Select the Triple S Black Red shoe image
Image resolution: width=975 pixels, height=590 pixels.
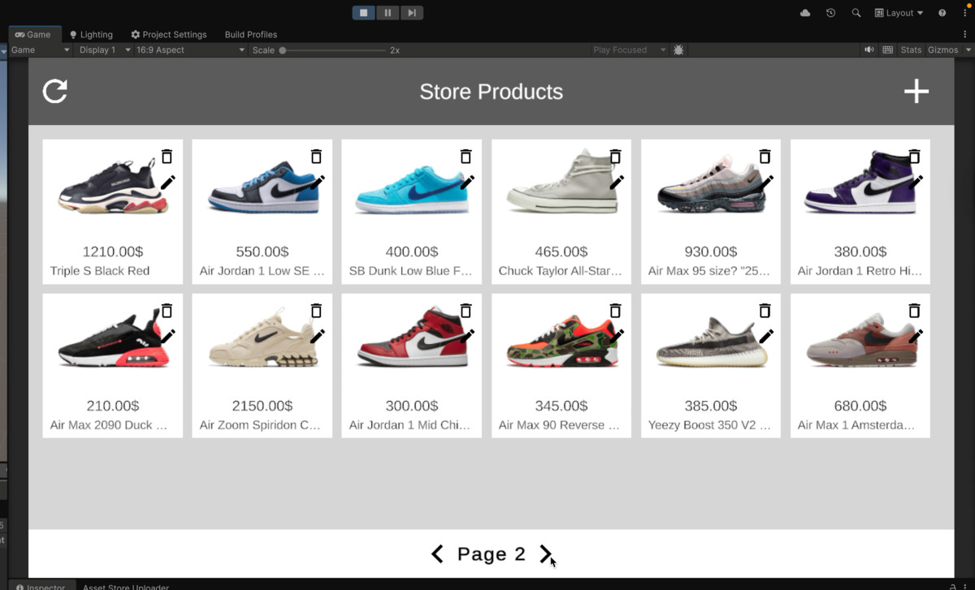[x=112, y=187]
